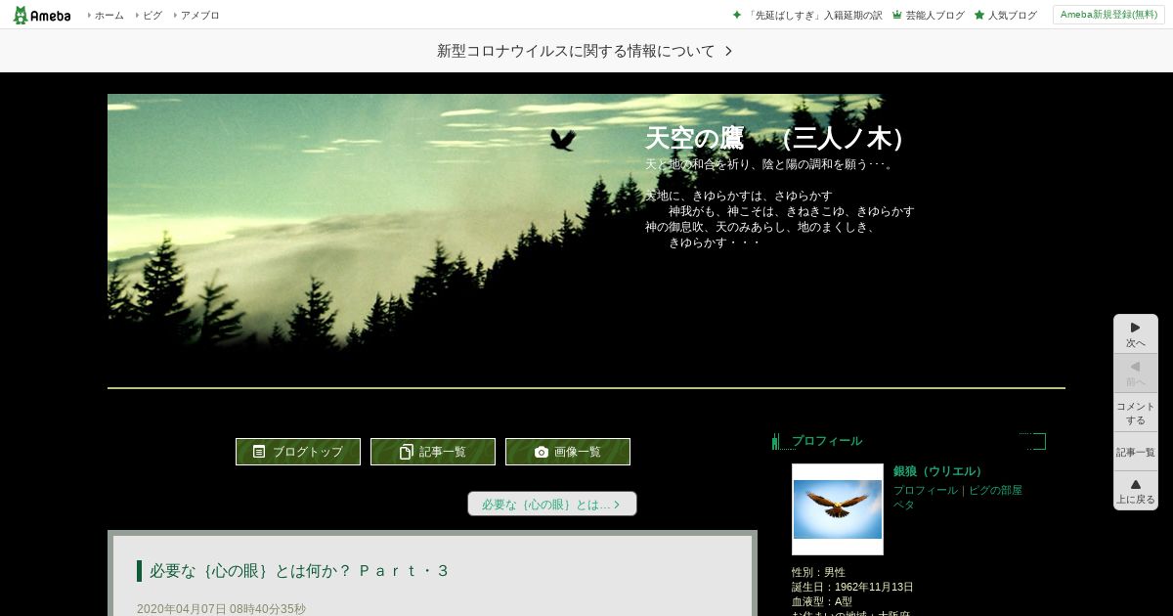Open the ピグ link in top bar
Viewport: 1173px width, 616px height.
click(152, 15)
